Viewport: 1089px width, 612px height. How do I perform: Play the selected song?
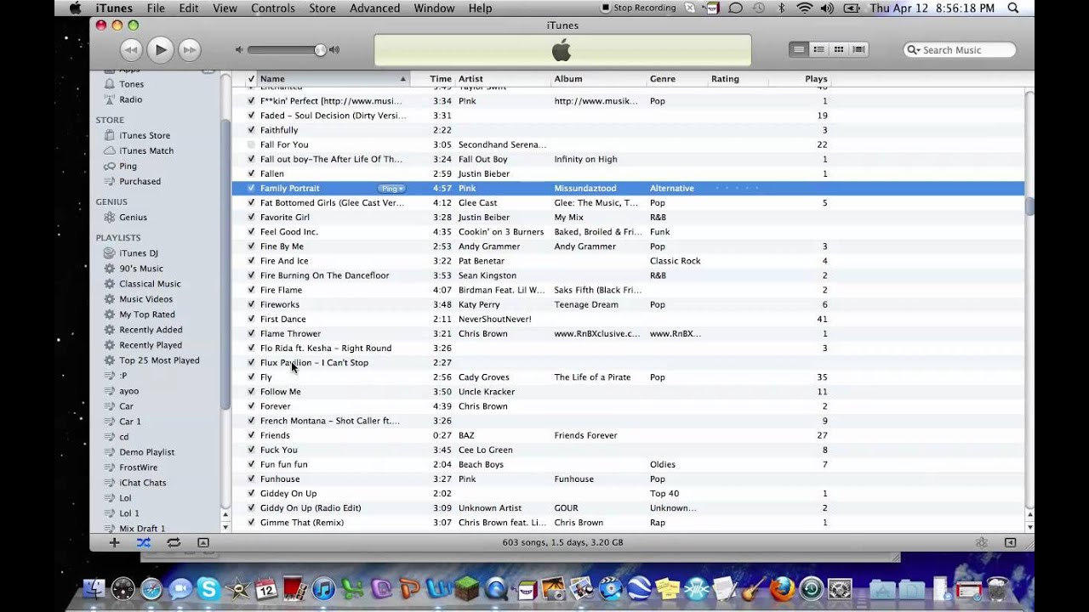click(x=160, y=50)
